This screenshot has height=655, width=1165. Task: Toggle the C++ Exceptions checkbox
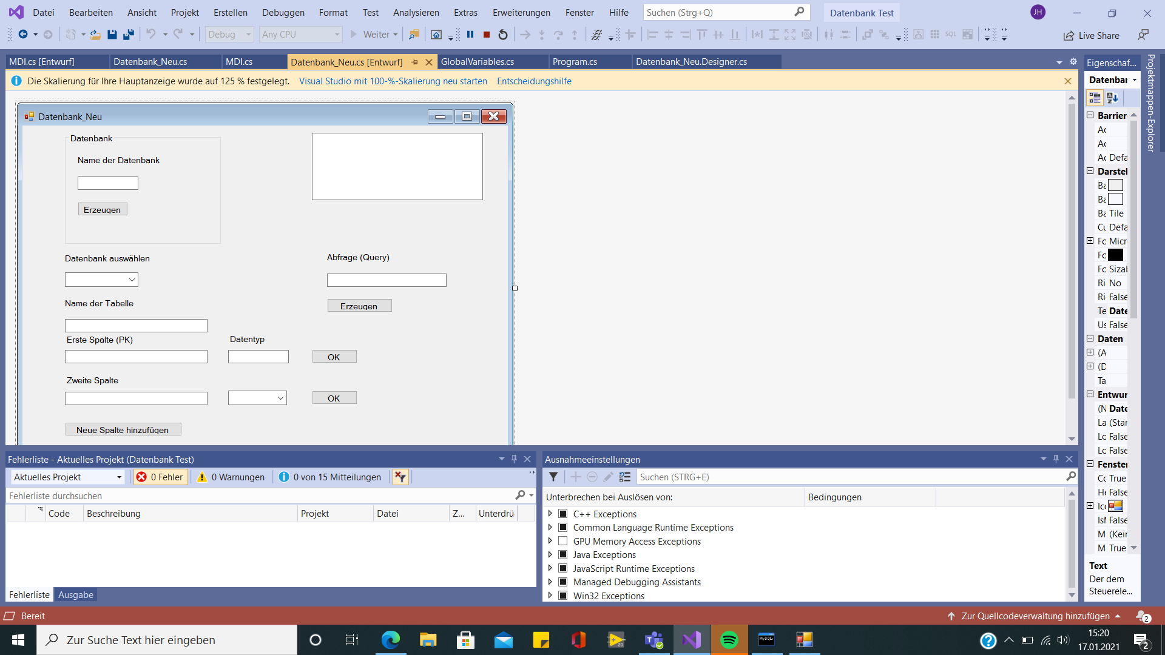coord(563,514)
